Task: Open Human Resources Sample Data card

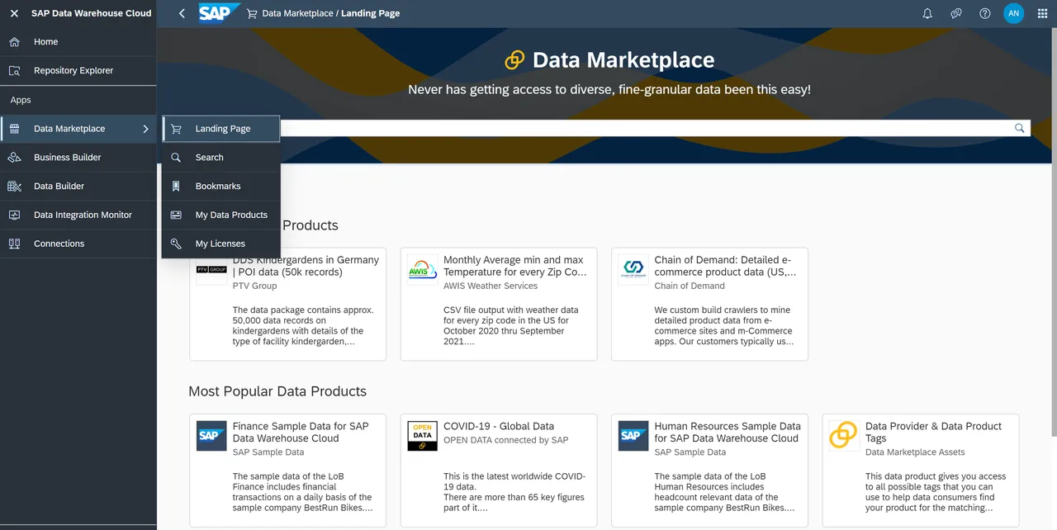Action: click(x=709, y=471)
